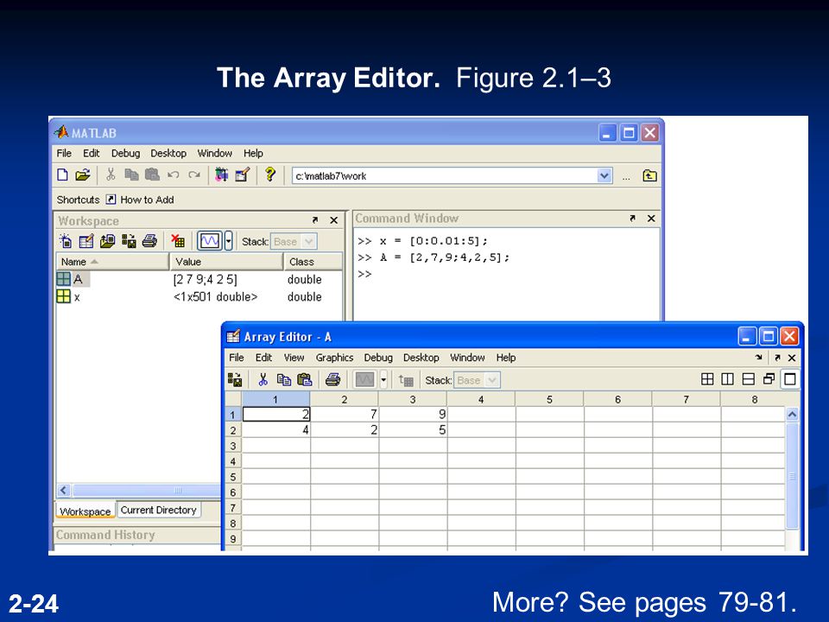Image resolution: width=829 pixels, height=622 pixels.
Task: Click column 4 header in Array Editor
Action: pyautogui.click(x=481, y=399)
